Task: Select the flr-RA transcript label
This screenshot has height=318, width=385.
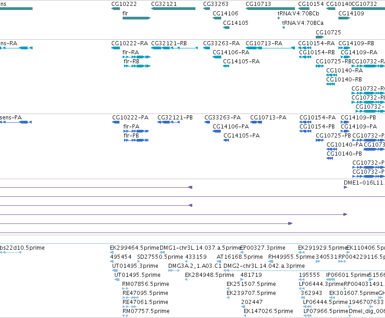Action: click(131, 52)
